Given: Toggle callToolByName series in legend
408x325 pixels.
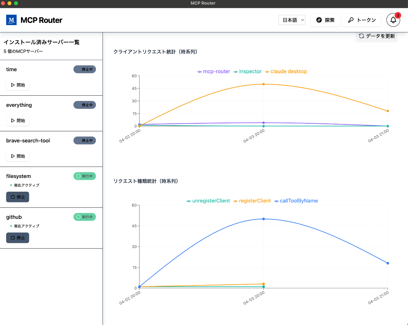Looking at the screenshot, I should coord(296,201).
